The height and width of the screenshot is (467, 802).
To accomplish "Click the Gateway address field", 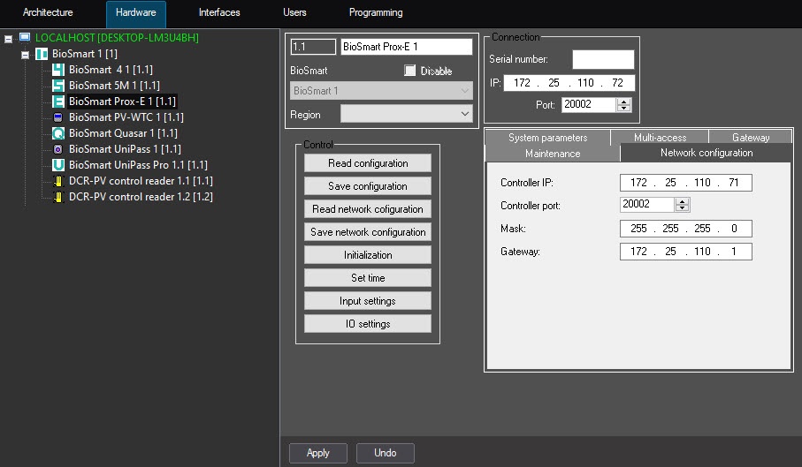I will click(686, 252).
